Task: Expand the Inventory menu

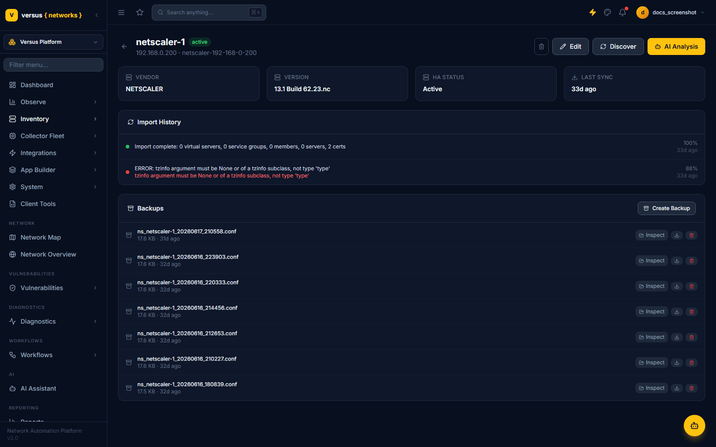Action: click(x=53, y=119)
